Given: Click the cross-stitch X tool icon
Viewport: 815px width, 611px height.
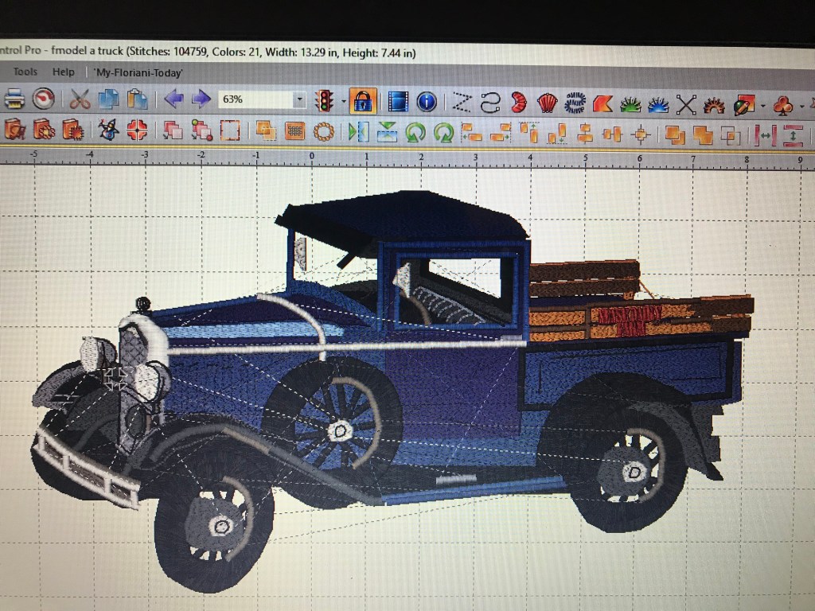Looking at the screenshot, I should point(686,104).
